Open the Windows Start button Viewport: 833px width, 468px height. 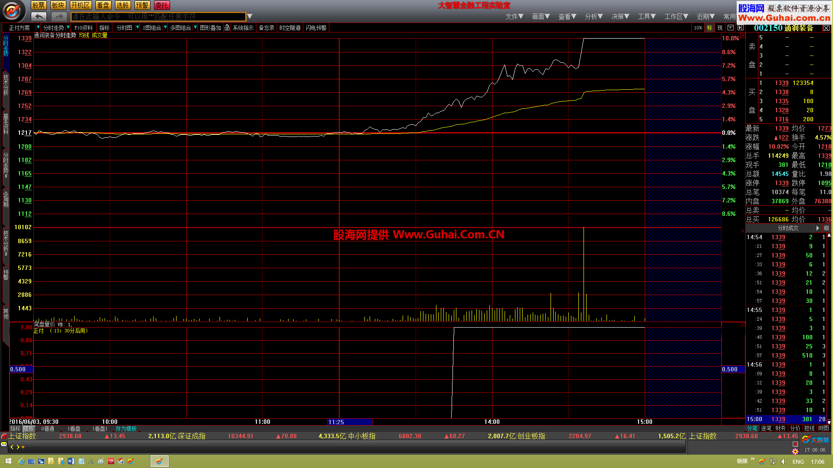click(8, 461)
